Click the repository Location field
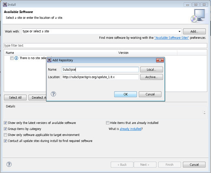 click(x=100, y=77)
